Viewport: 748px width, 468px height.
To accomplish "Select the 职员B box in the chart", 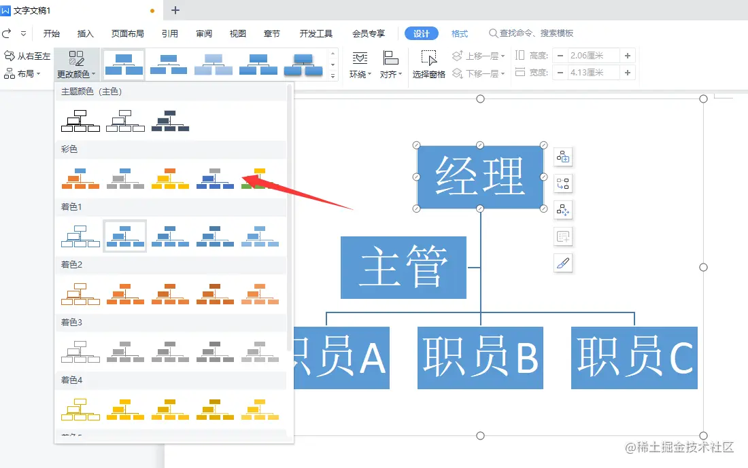I will coord(480,357).
